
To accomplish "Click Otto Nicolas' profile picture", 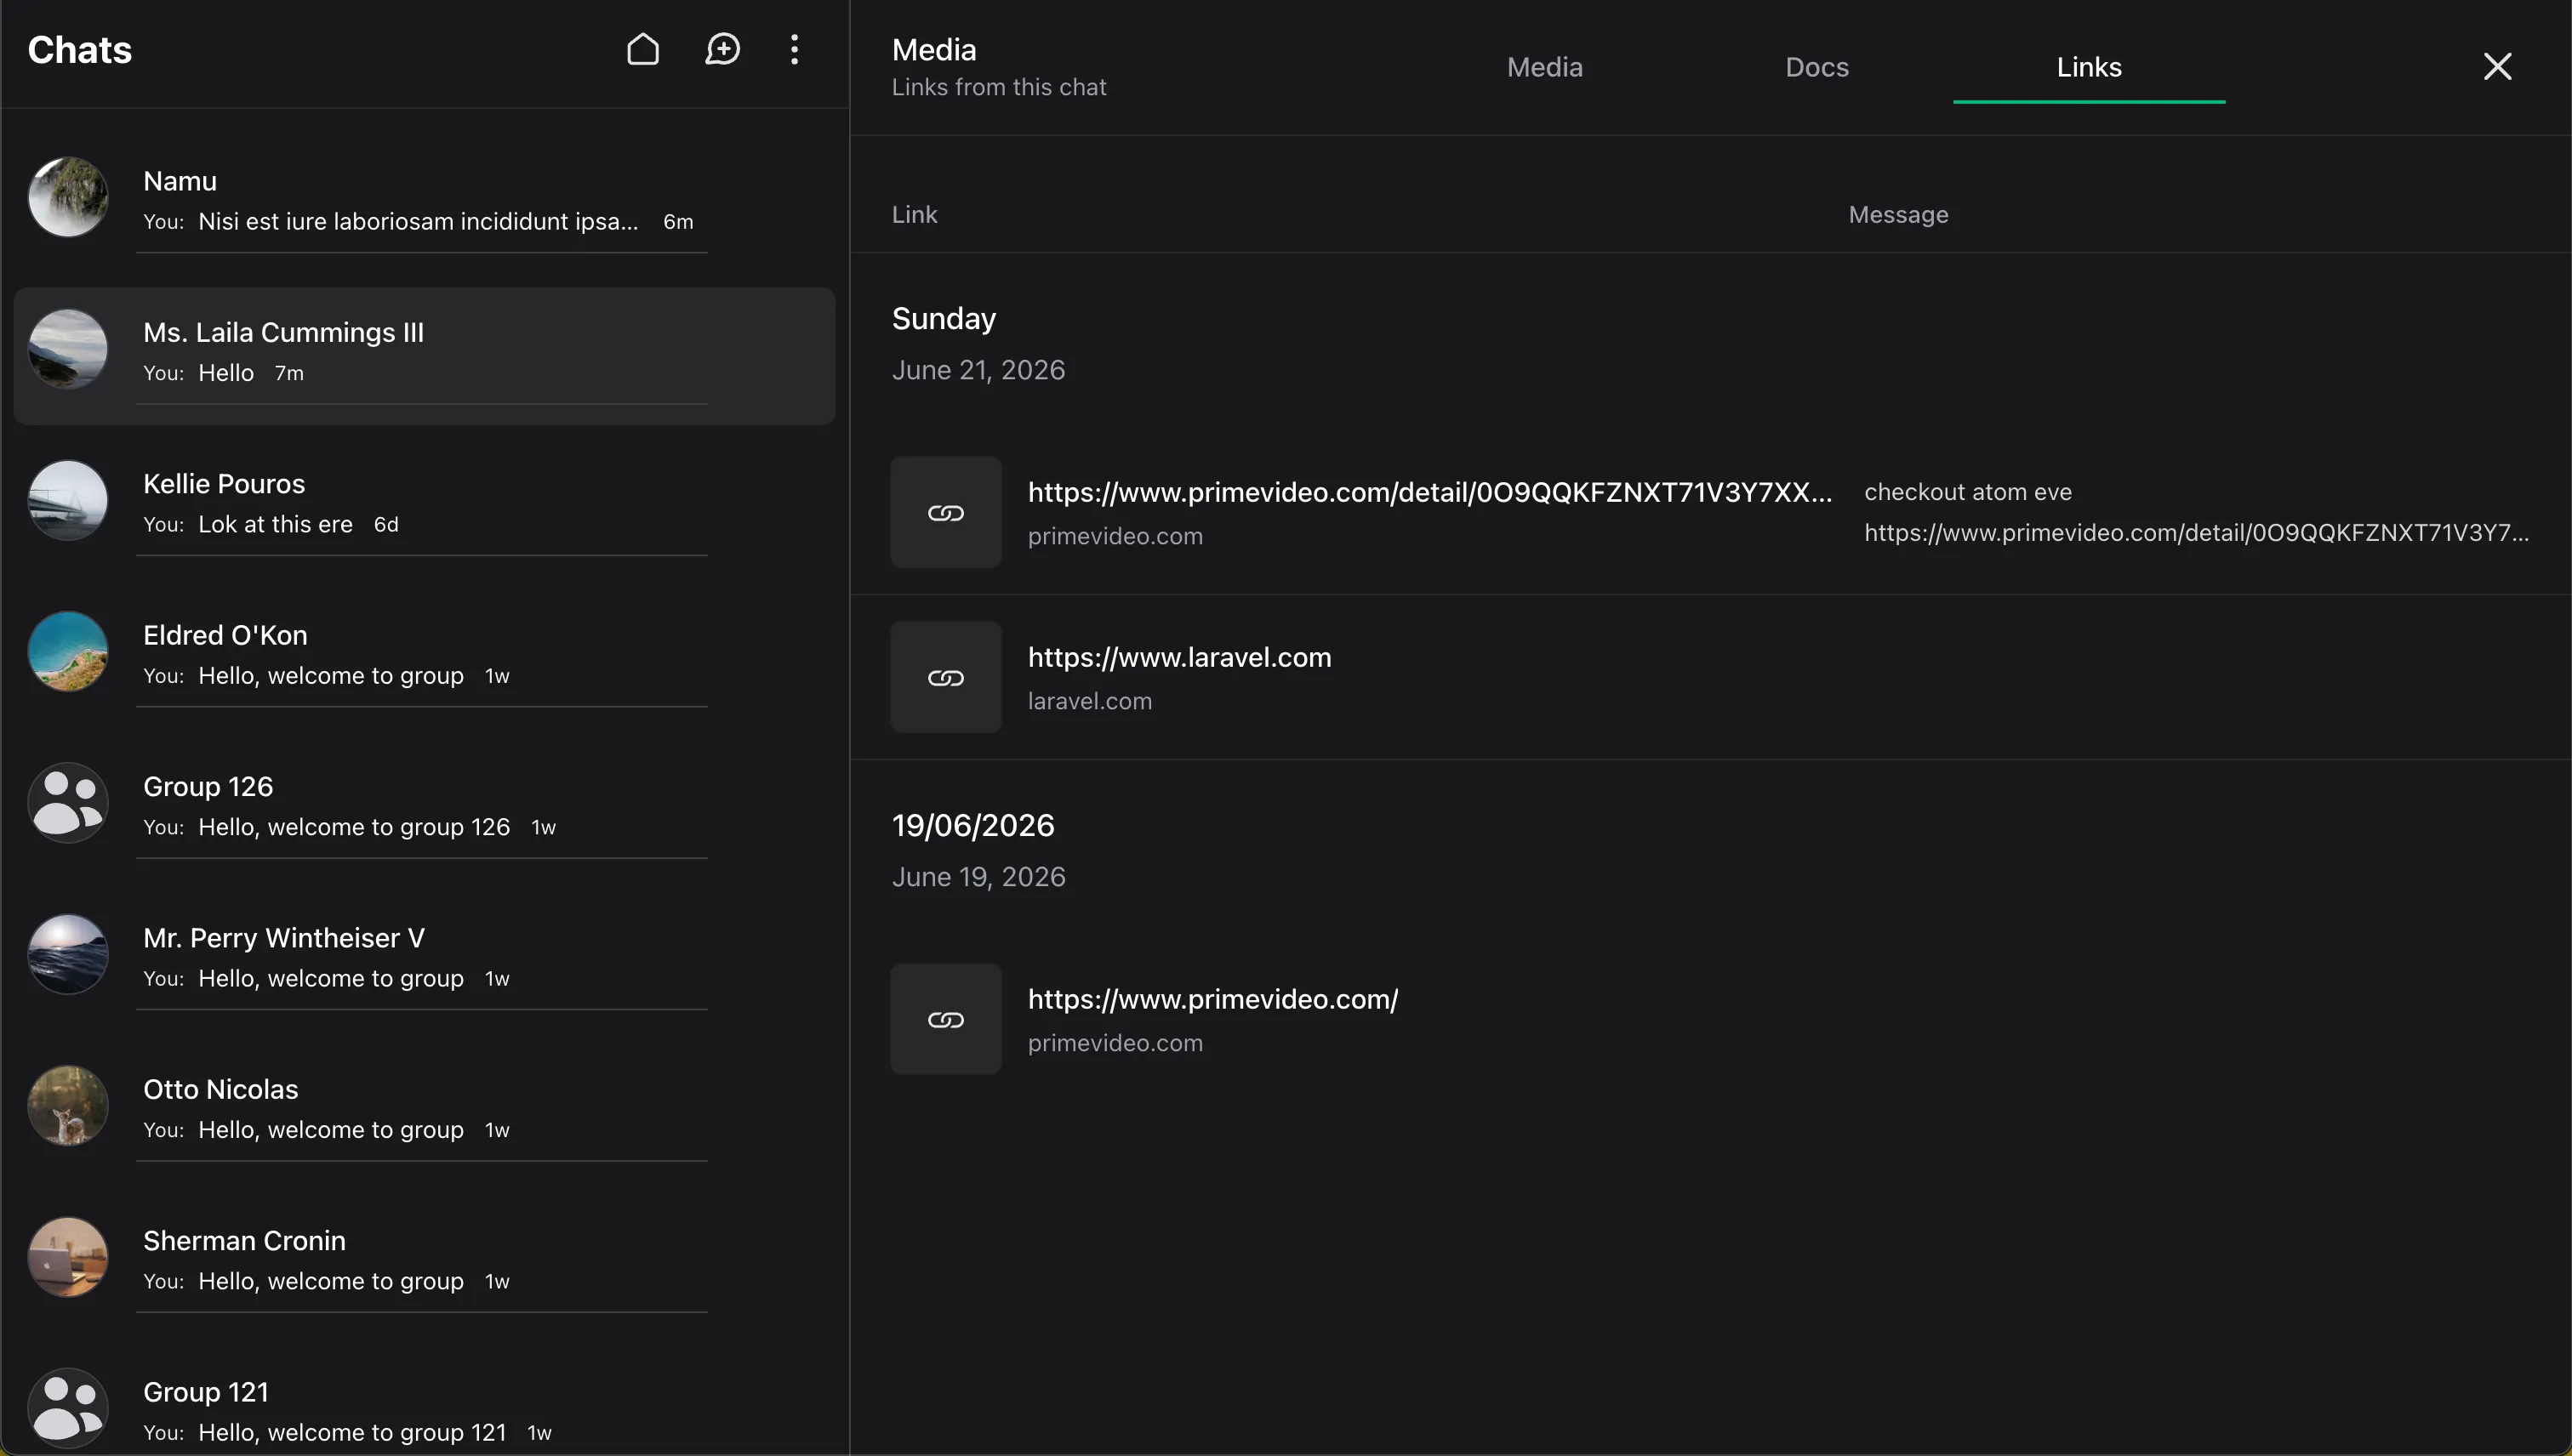I will (x=68, y=1106).
